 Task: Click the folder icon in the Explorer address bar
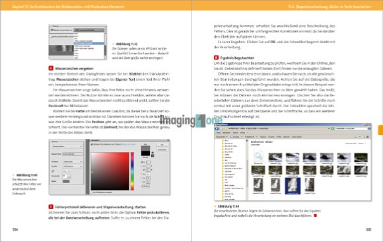tap(226, 129)
